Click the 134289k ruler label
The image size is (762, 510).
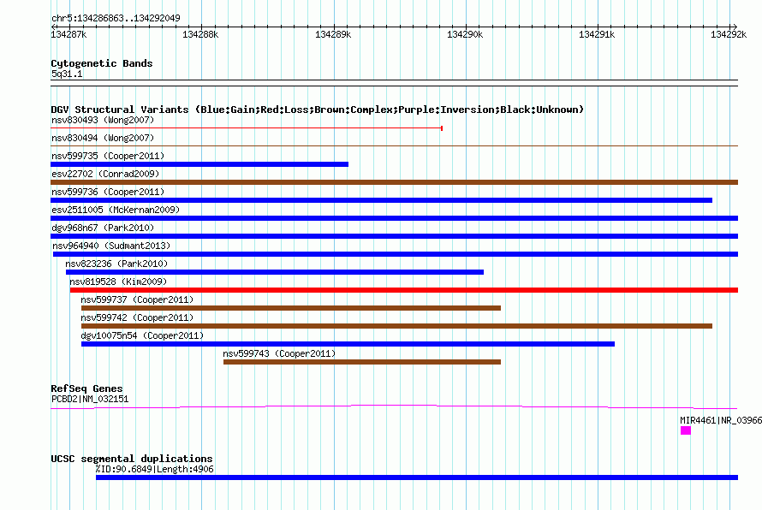pos(333,34)
